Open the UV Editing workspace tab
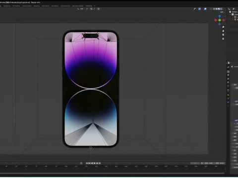The image size is (238, 178). click(x=16, y=6)
